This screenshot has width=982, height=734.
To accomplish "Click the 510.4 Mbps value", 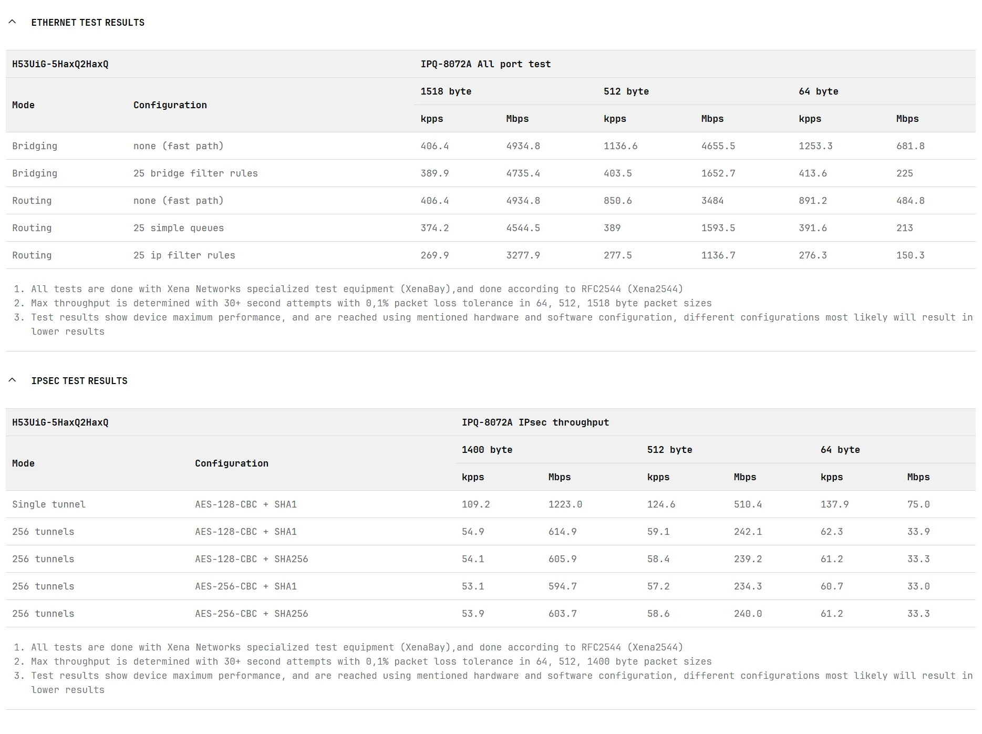I will pos(748,504).
